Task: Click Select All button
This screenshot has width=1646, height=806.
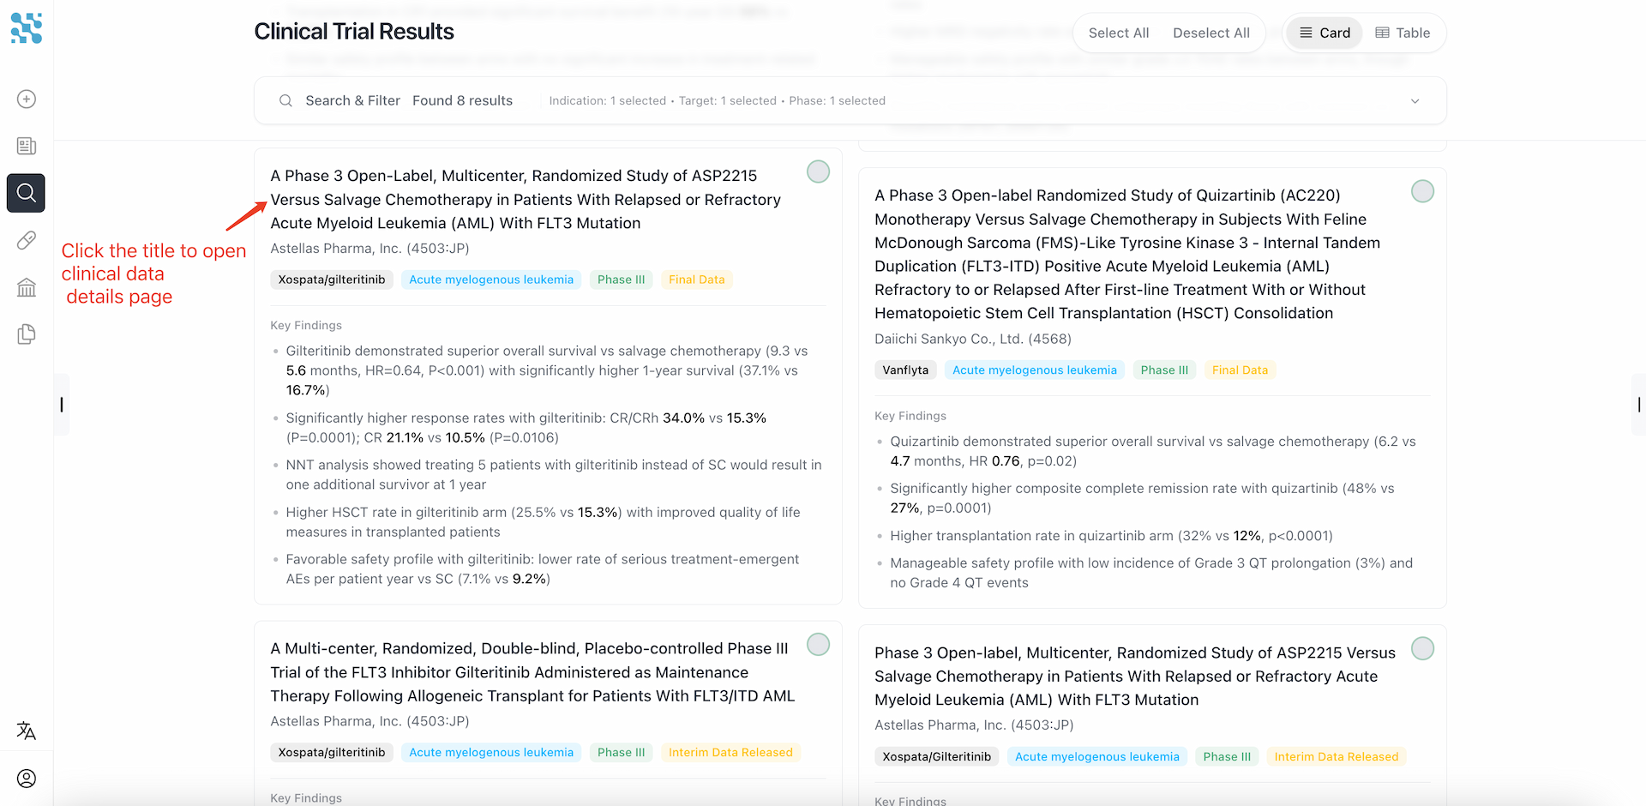Action: pyautogui.click(x=1118, y=33)
